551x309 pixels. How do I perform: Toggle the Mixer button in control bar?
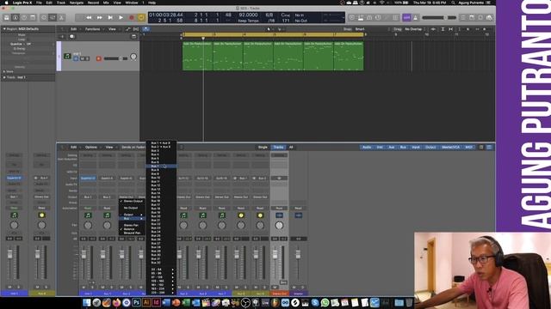tap(53, 17)
